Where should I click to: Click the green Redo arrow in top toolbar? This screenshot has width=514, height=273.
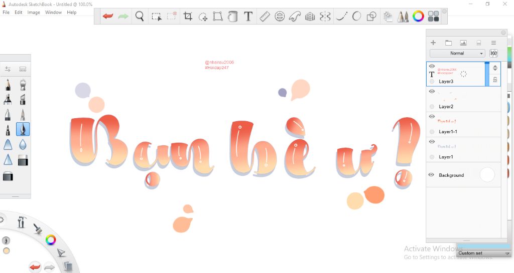(x=123, y=16)
